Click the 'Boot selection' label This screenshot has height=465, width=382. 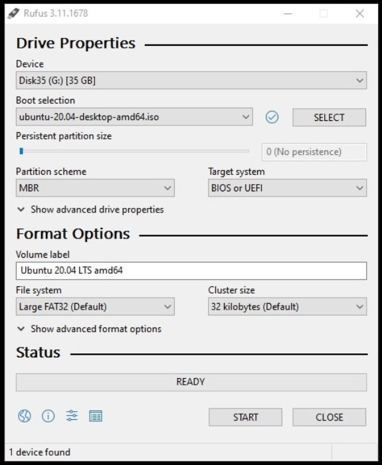coord(45,100)
